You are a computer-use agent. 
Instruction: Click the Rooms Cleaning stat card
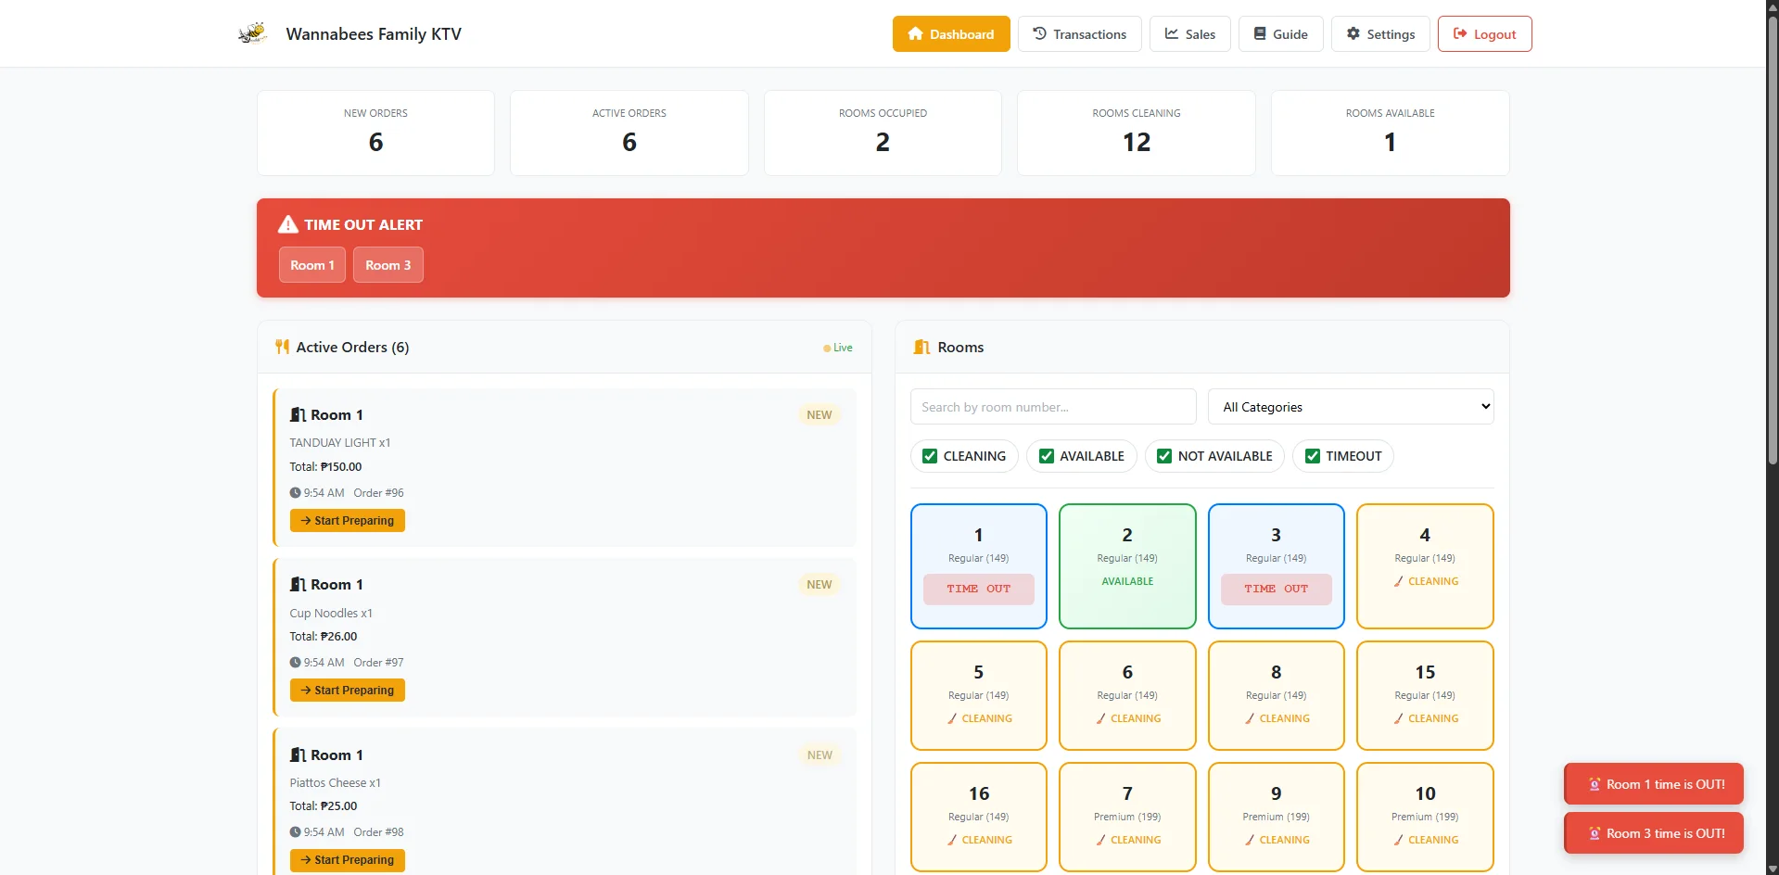(1137, 133)
